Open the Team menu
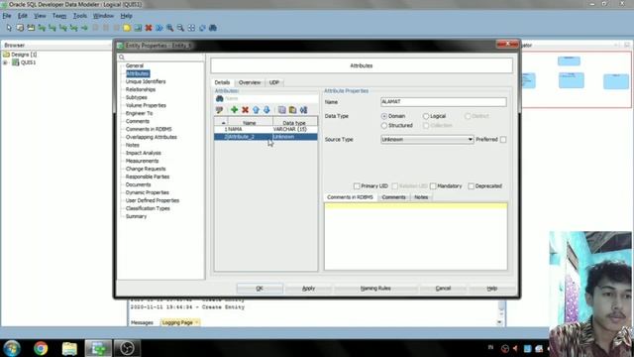This screenshot has width=634, height=357. coord(59,16)
